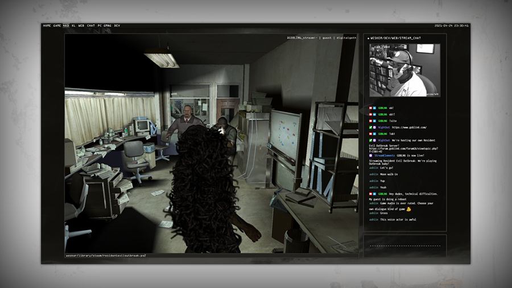The image size is (512, 288).
Task: Open the CHAT menu item
Action: click(x=91, y=26)
